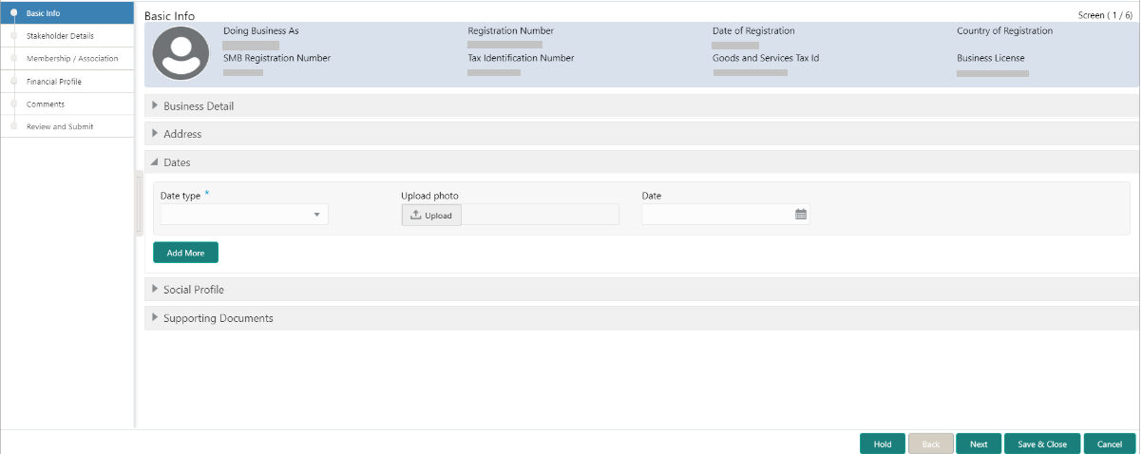Click the Back button
Image resolution: width=1142 pixels, height=454 pixels.
[931, 444]
